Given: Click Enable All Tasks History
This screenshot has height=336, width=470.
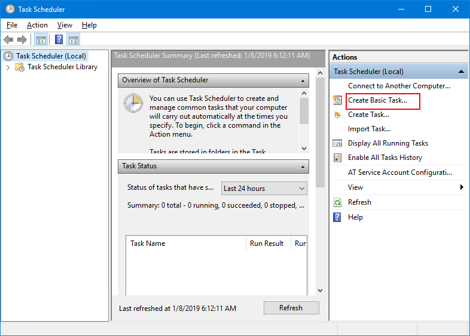Looking at the screenshot, I should tap(385, 158).
